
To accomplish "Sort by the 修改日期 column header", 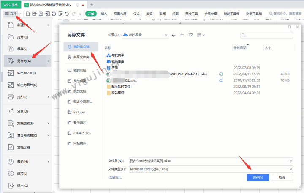I will 240,48.
